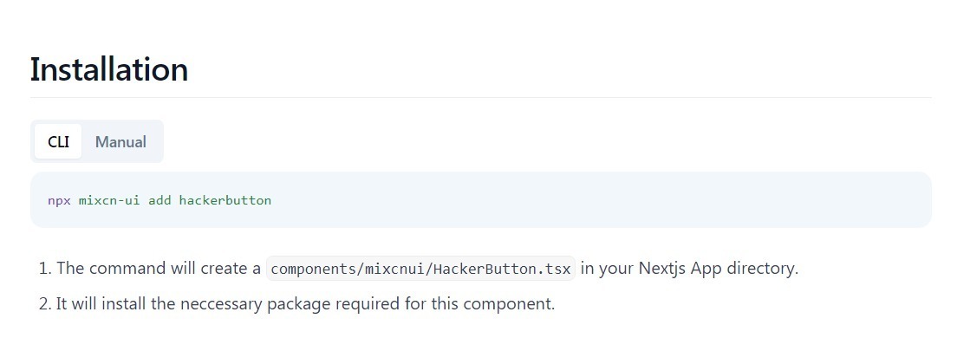Select the CLI tab

[58, 142]
